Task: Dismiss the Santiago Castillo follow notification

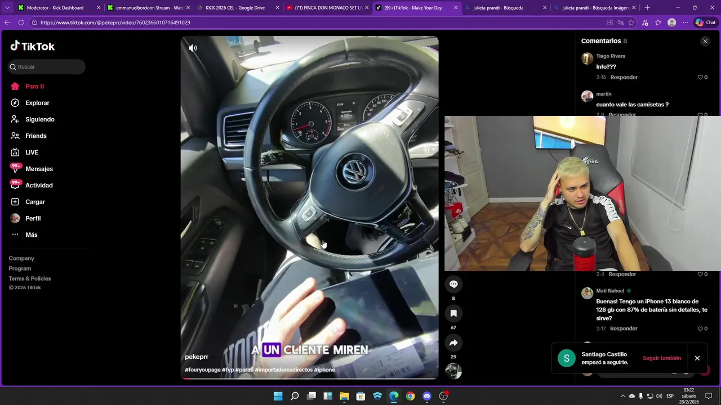Action: click(697, 358)
